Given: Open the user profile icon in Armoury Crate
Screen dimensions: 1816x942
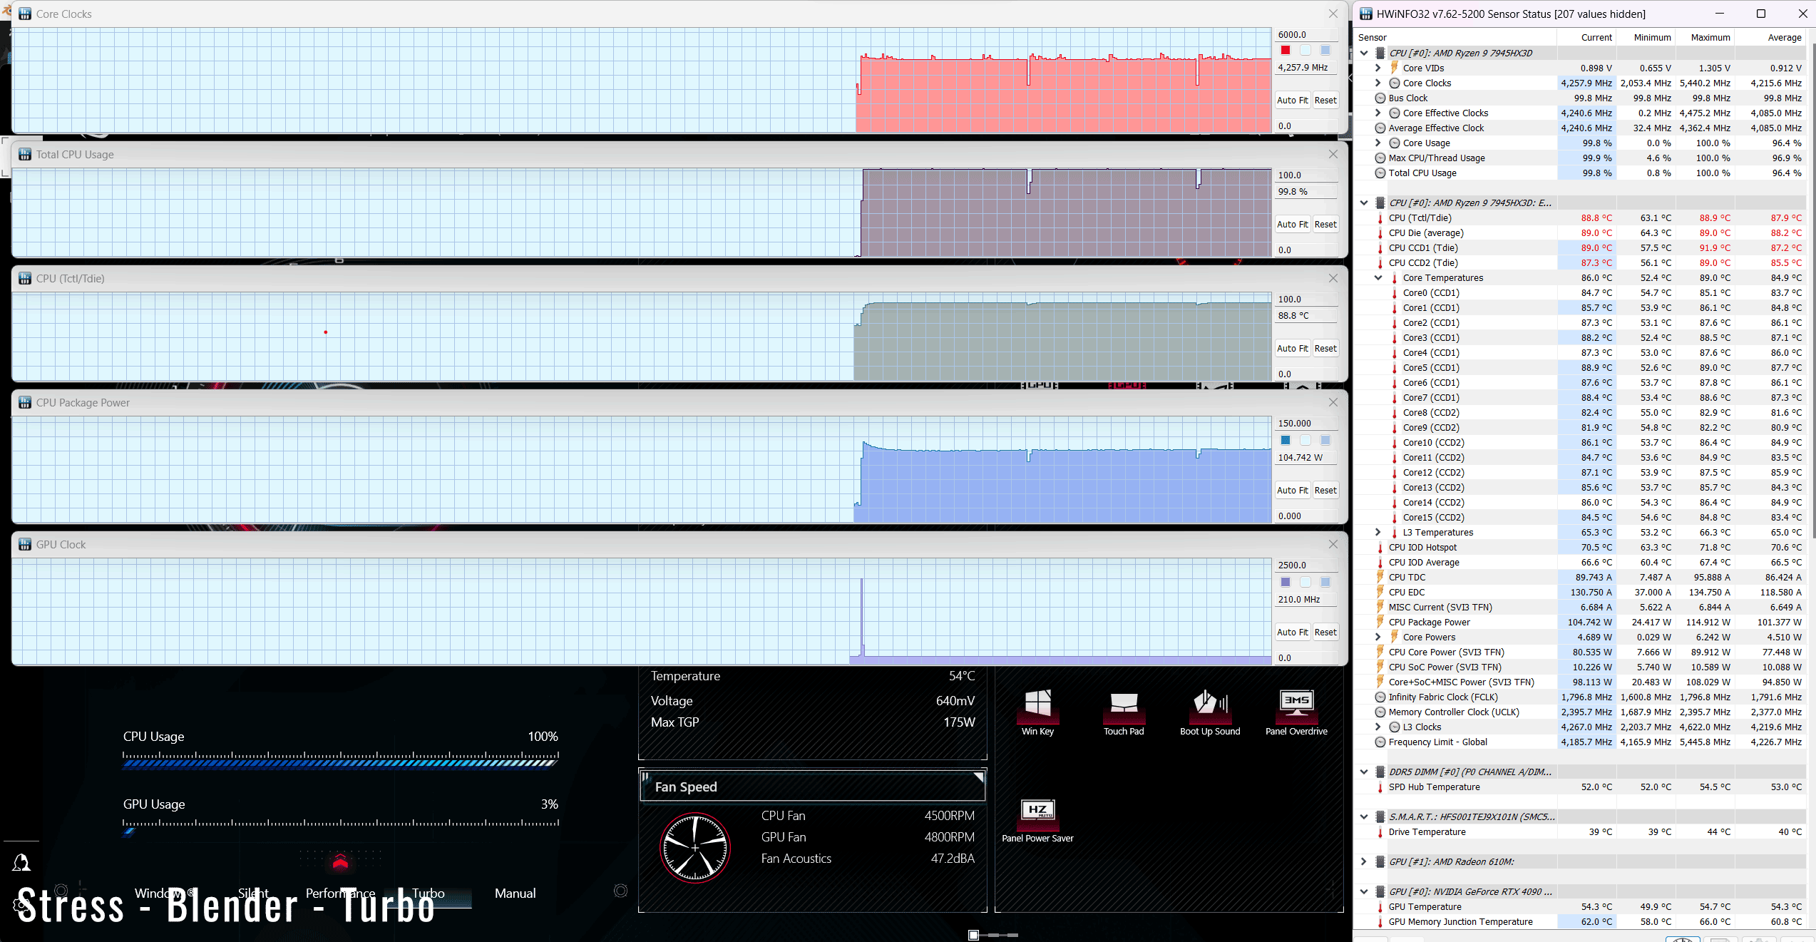Looking at the screenshot, I should [x=21, y=863].
